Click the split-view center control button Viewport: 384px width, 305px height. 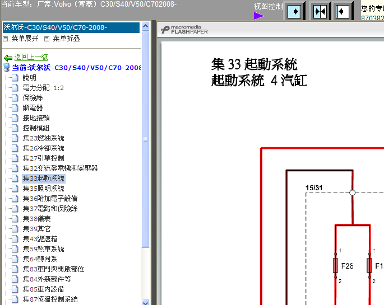coord(320,11)
